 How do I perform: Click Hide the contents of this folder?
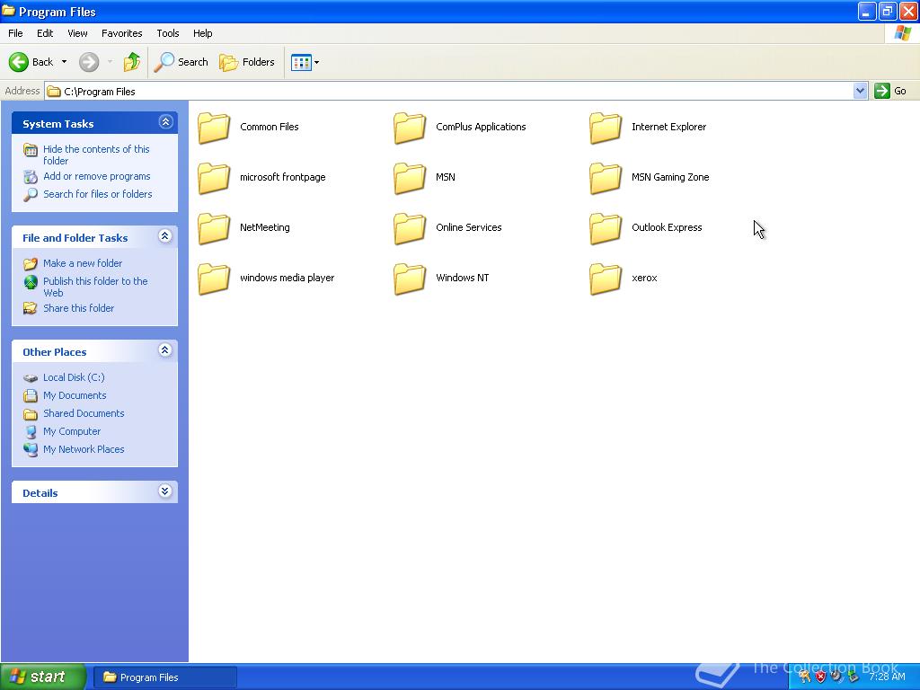[96, 155]
